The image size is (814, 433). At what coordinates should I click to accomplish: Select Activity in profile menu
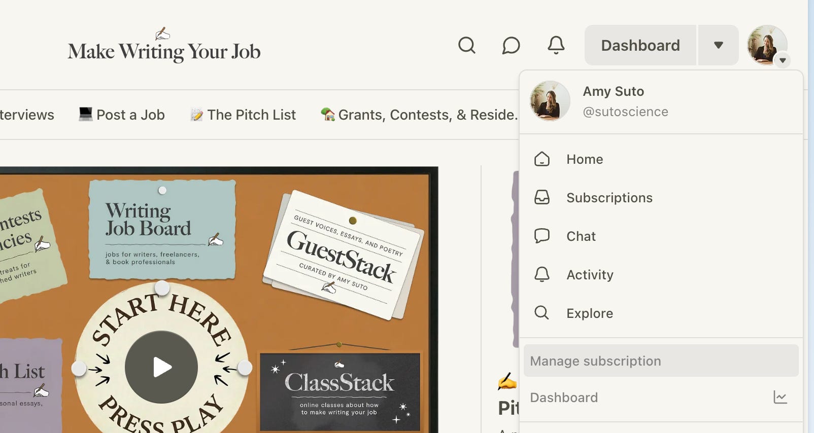pos(661,275)
